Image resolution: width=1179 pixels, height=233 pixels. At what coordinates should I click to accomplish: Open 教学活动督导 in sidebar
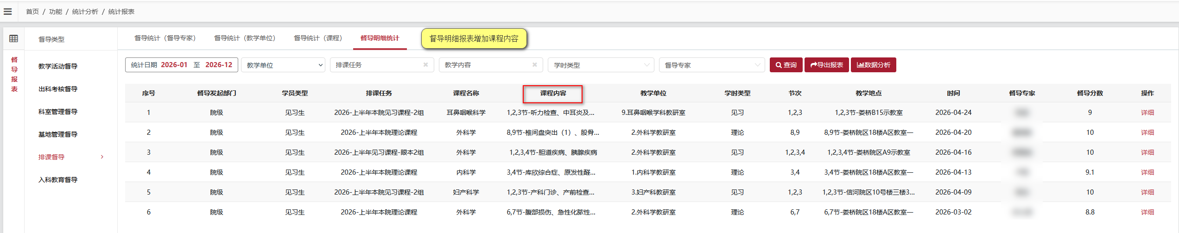[58, 66]
